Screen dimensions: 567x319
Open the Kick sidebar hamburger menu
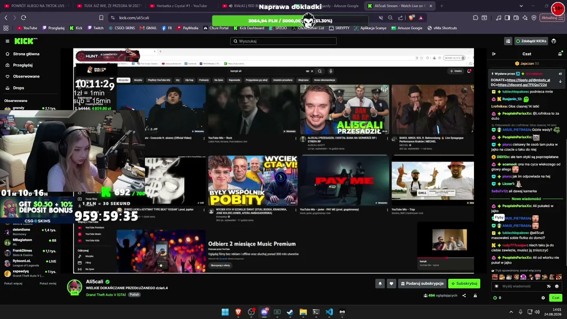pyautogui.click(x=8, y=41)
